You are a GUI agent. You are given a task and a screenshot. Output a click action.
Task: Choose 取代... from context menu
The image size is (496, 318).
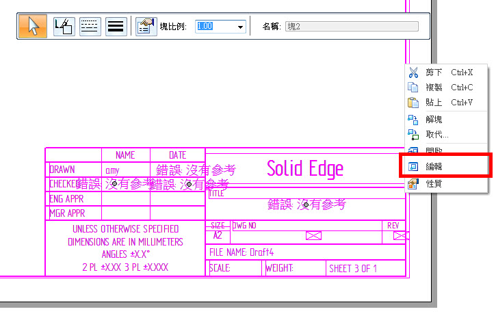(446, 135)
